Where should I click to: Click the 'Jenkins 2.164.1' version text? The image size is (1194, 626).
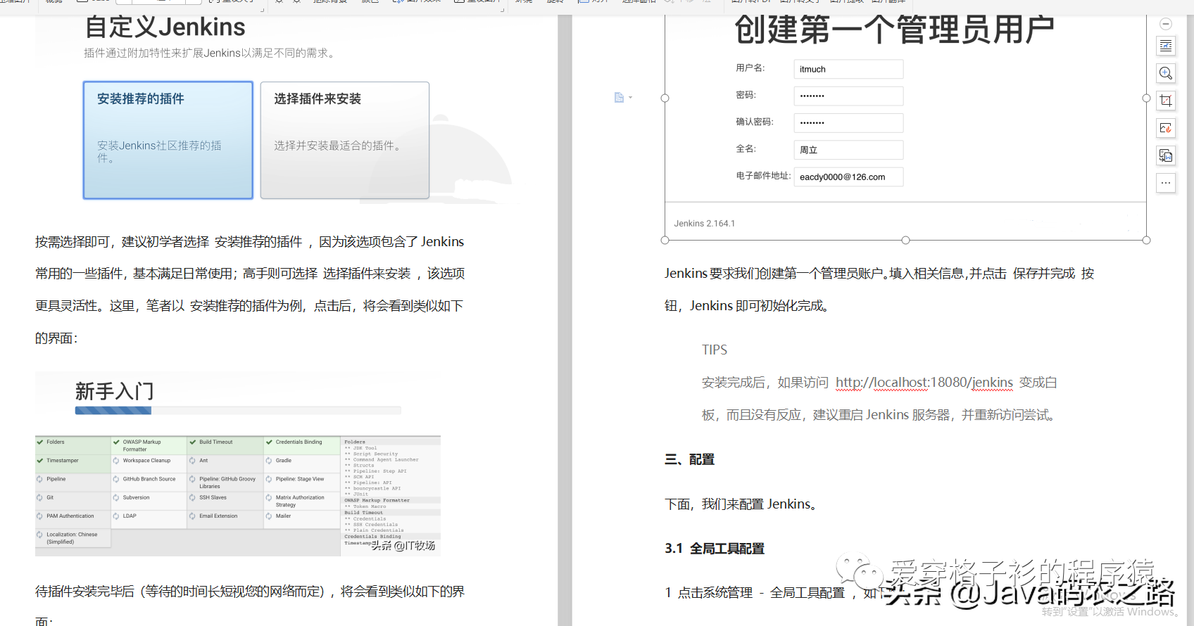[704, 224]
